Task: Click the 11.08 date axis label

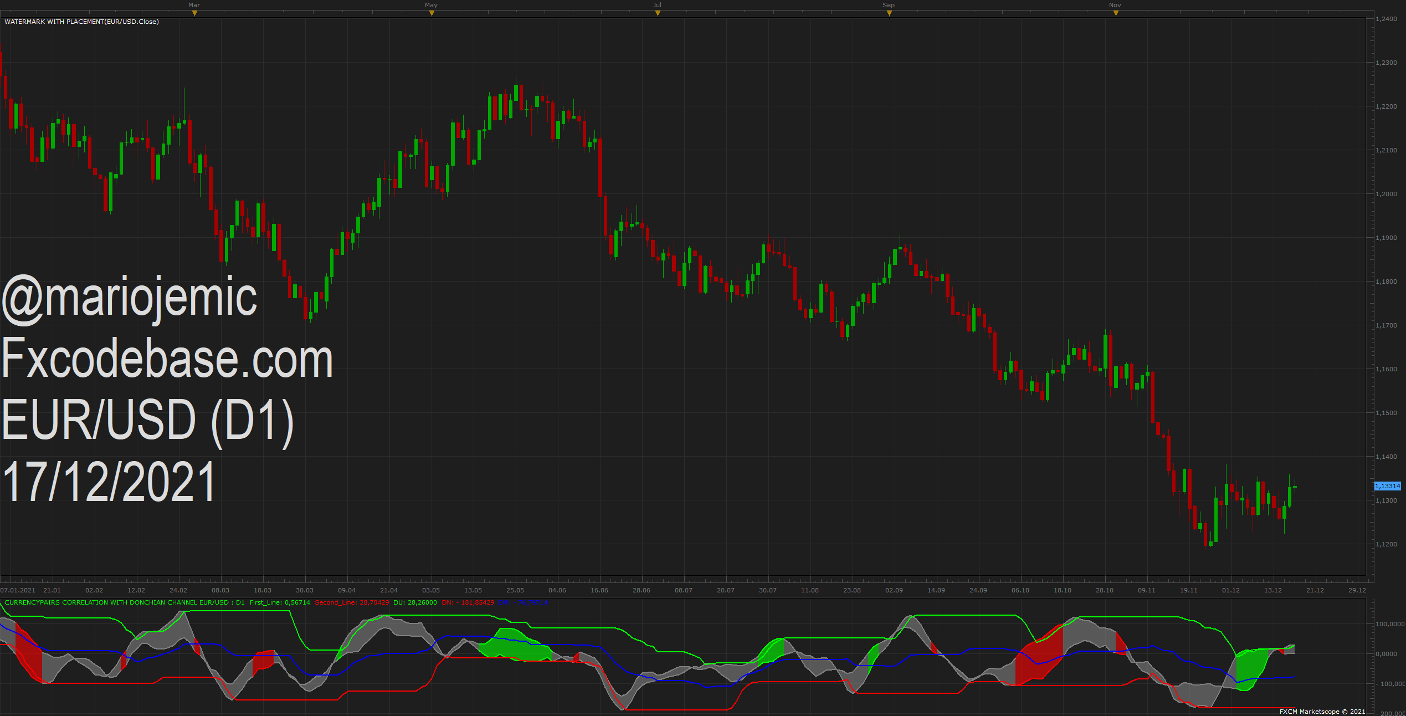Action: pos(810,590)
